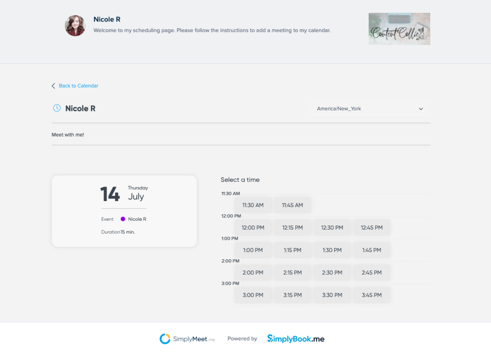Screen dimensions: 491x352
Task: Click the 'Thursday' day label
Action: point(138,188)
